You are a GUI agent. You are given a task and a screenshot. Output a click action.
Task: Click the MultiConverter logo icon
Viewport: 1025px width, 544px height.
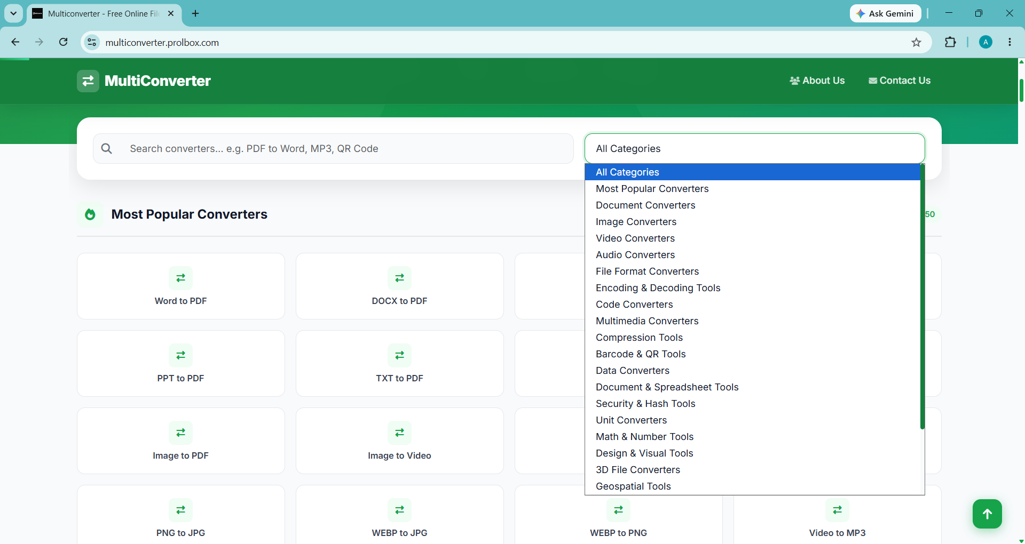tap(88, 81)
